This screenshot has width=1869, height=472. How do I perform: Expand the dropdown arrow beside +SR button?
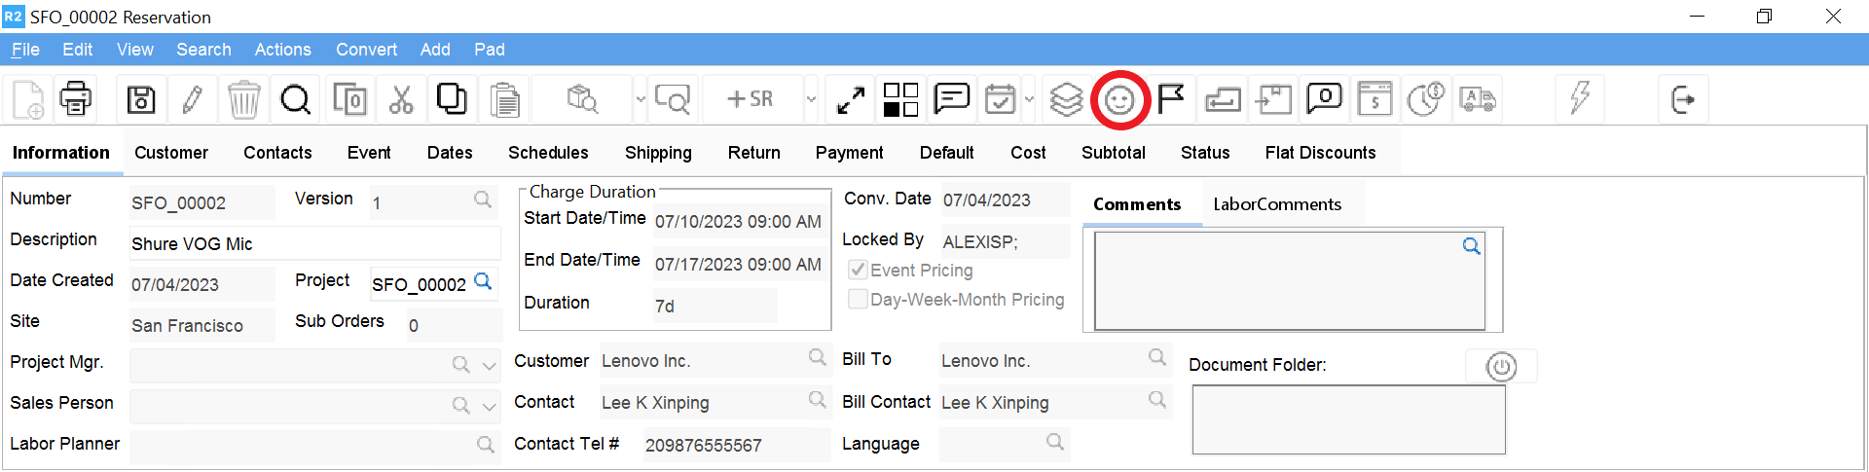tap(811, 99)
